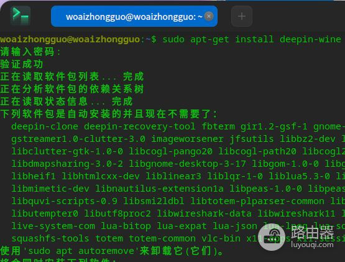The height and width of the screenshot is (262, 345).
Task: Click the 验证成功 message line
Action: 22,64
